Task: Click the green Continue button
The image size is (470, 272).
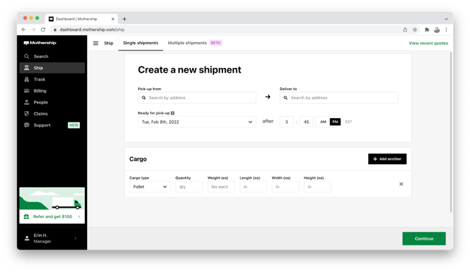Action: (424, 238)
